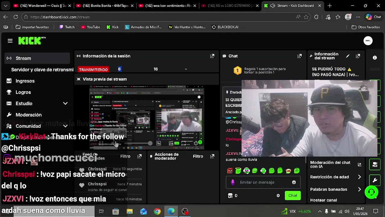Pick the halo green emote
This screenshot has height=217, width=385.
click(238, 171)
